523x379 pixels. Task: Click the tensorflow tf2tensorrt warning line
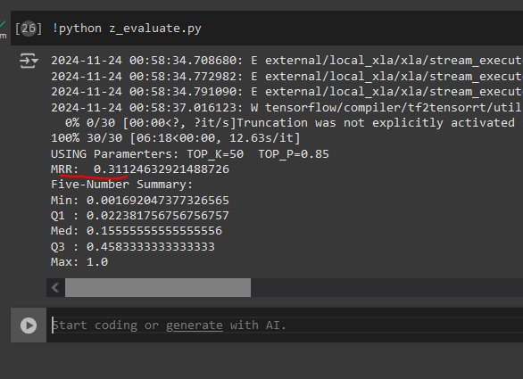coord(286,108)
